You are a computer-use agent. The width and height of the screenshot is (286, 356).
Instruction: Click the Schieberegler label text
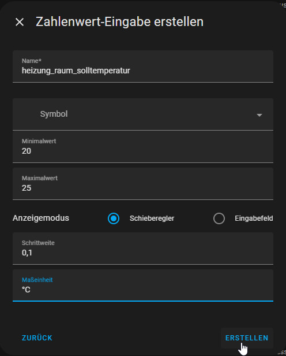[152, 218]
